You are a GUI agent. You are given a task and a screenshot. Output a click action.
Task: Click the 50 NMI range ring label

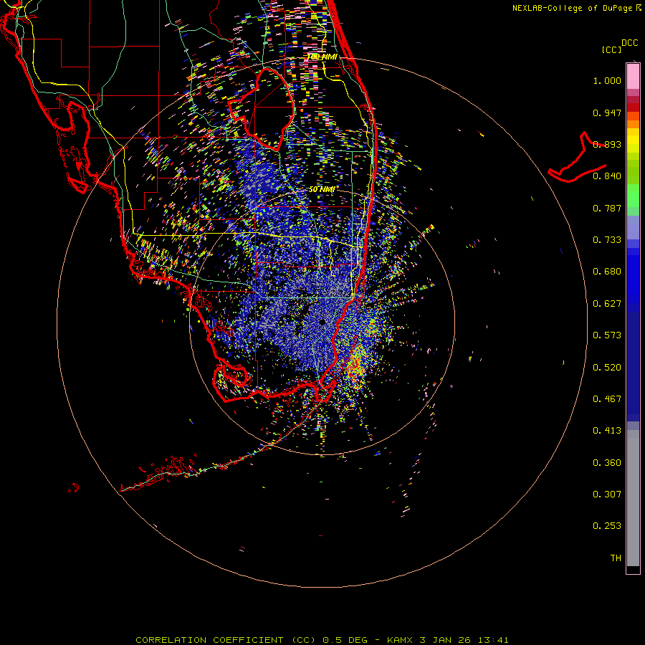click(321, 189)
